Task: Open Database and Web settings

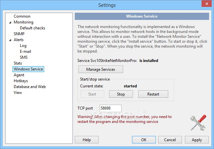Action: point(30,87)
